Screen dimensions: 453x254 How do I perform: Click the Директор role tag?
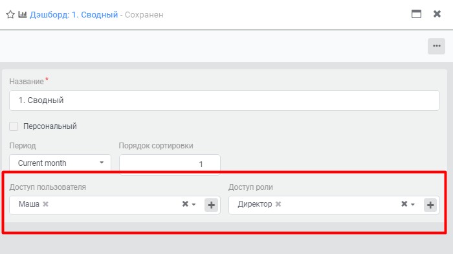[255, 204]
